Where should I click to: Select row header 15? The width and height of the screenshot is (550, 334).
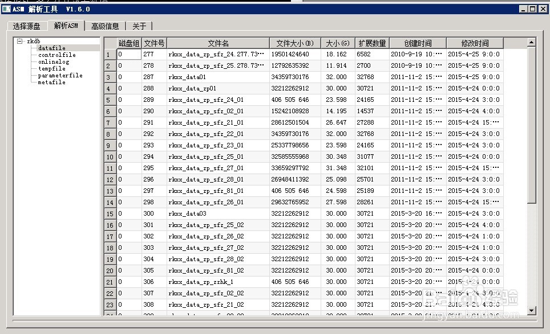111,214
